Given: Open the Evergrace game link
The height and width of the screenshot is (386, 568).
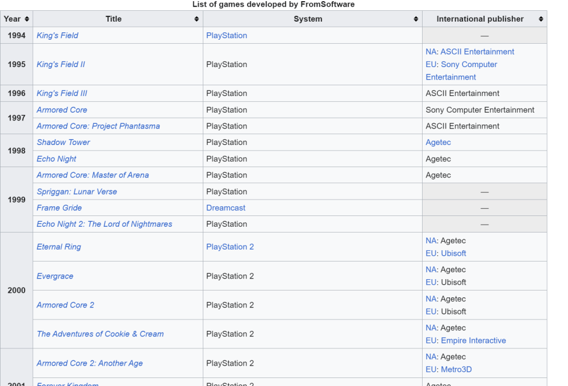Looking at the screenshot, I should pyautogui.click(x=55, y=276).
